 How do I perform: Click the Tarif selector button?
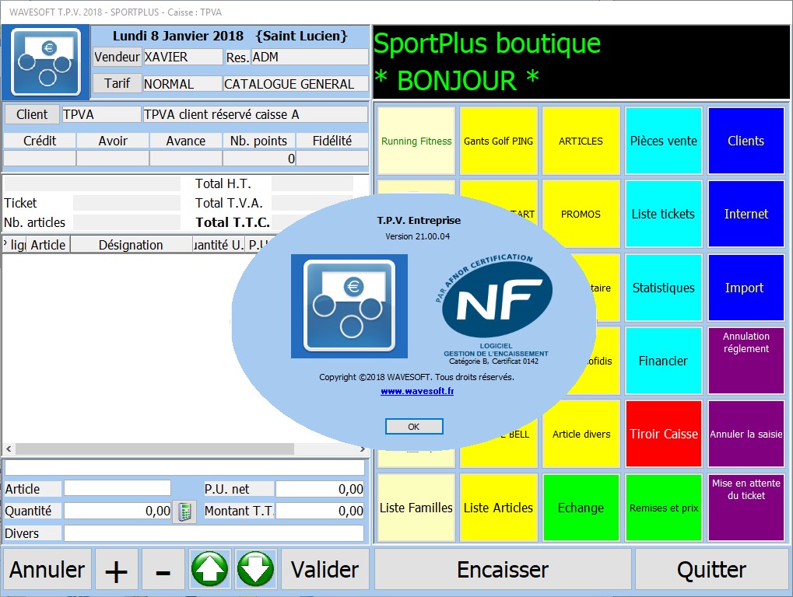(x=117, y=83)
